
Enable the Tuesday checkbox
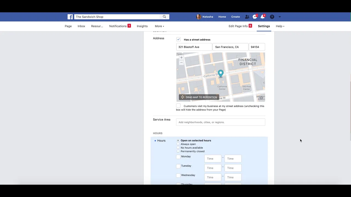coord(178,166)
